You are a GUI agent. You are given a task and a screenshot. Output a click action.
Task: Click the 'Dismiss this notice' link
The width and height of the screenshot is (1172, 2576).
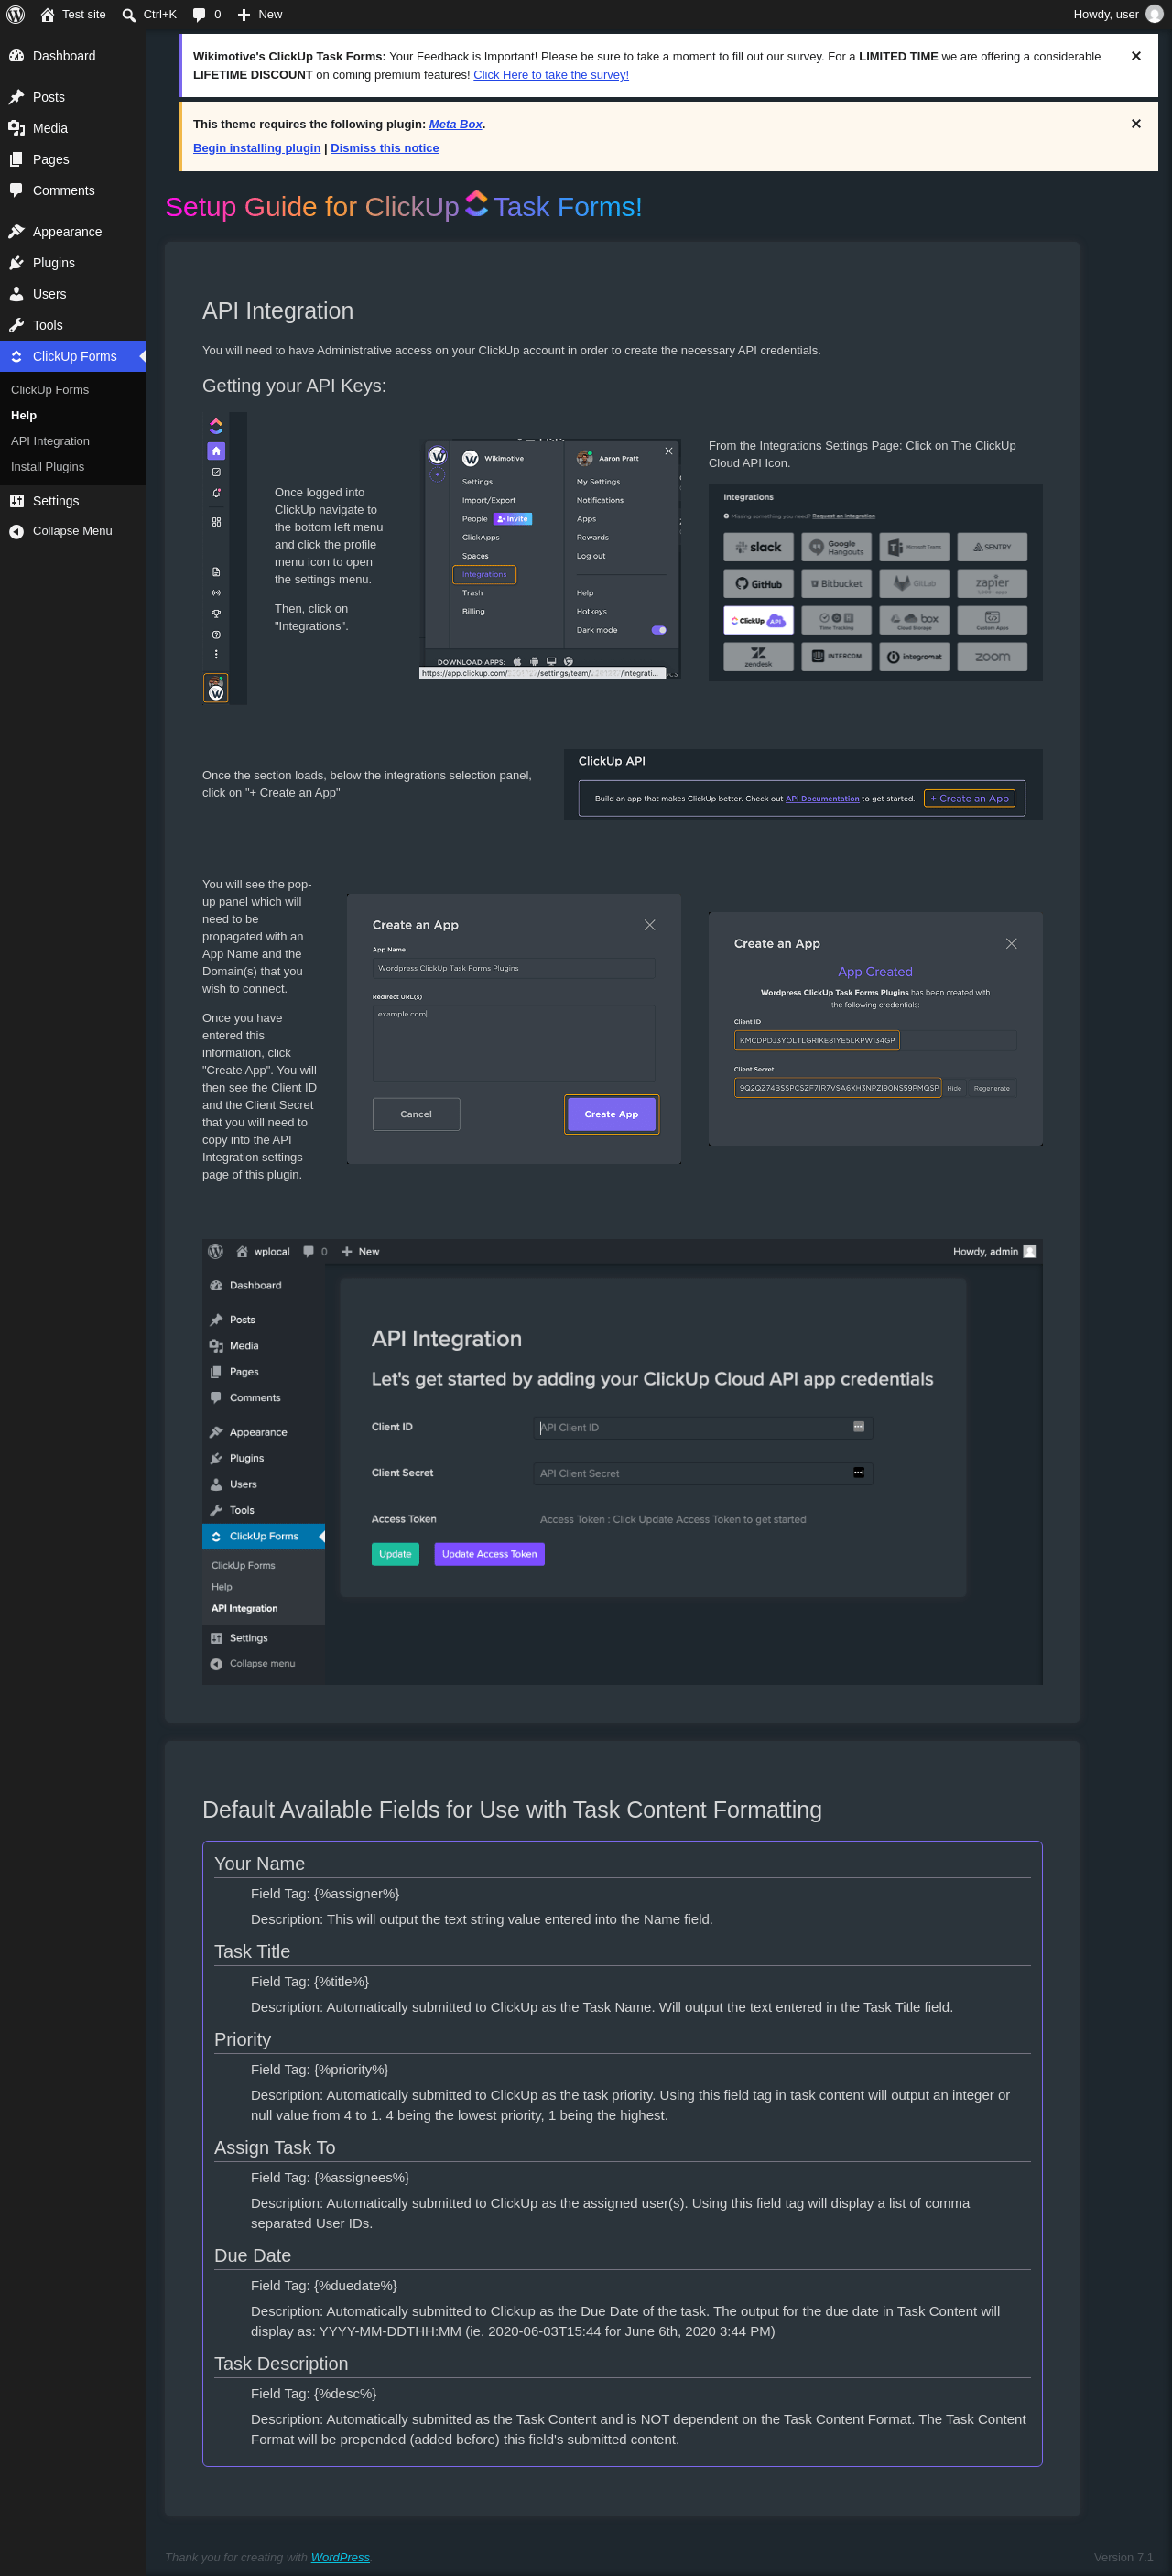(385, 148)
